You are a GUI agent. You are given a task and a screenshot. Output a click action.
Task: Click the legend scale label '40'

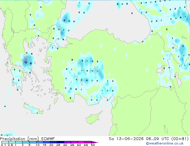coord(79,145)
